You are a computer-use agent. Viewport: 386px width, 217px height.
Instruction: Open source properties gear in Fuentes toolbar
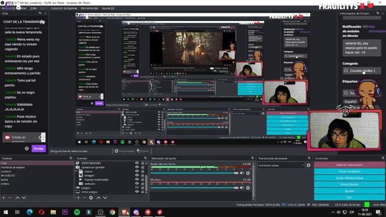click(91, 198)
